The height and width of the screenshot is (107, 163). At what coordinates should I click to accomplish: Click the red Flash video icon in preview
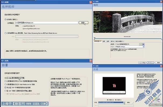click(x=114, y=86)
